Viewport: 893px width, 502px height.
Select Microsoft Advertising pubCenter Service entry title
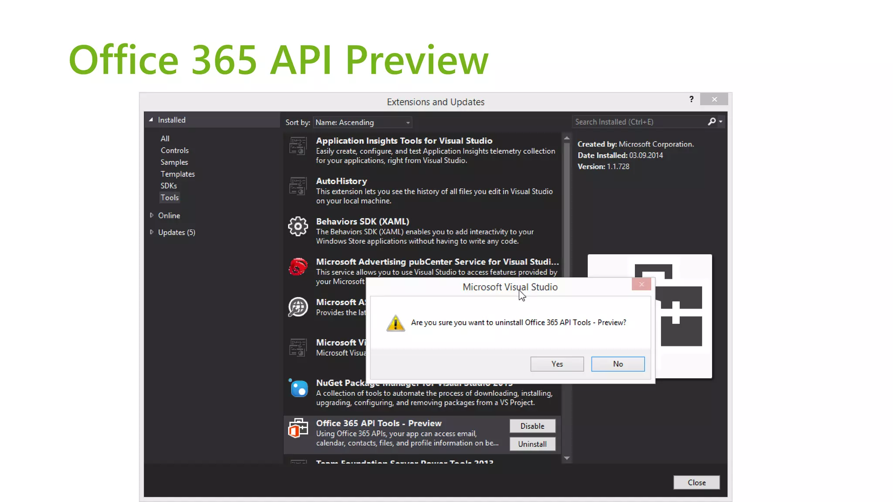coord(437,262)
